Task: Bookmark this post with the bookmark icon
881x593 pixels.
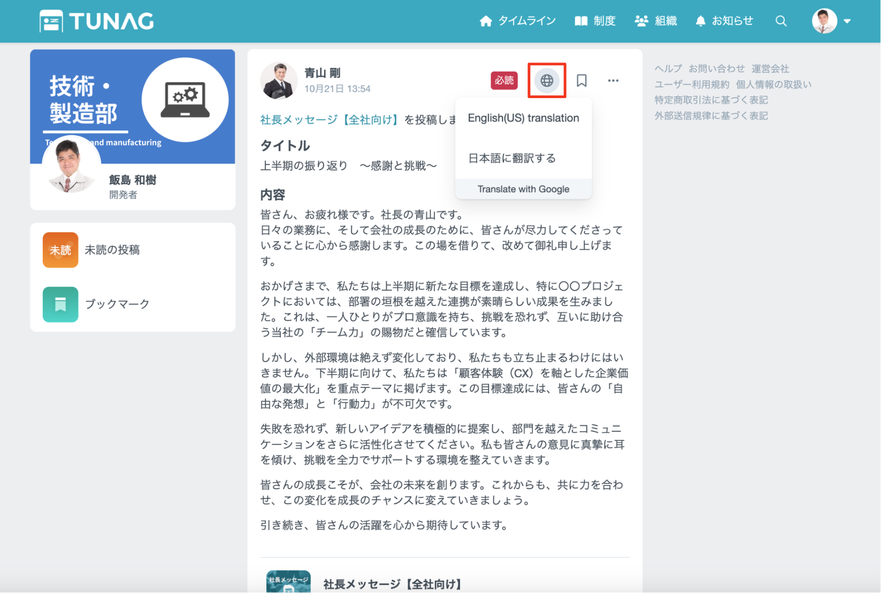Action: (x=581, y=80)
